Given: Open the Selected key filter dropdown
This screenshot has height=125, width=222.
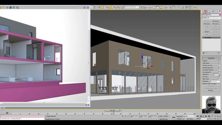Looking at the screenshot, I should click(x=189, y=116).
